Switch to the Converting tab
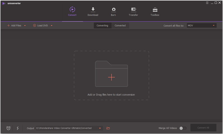Viewport: 223px width, 134px height. (x=102, y=25)
